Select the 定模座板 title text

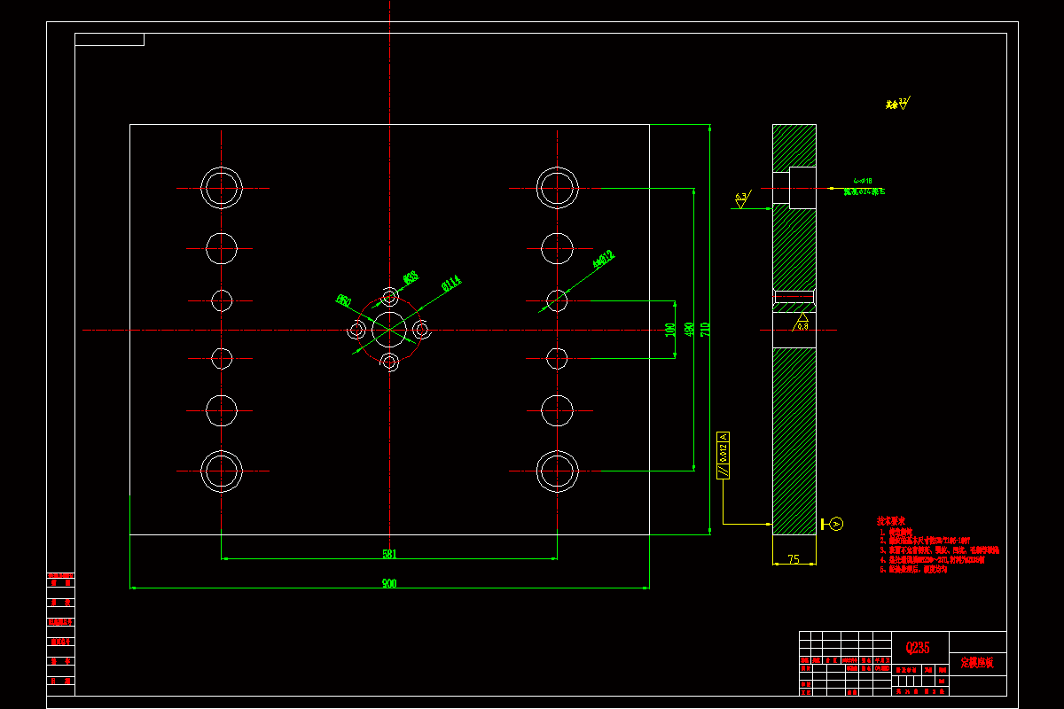[x=977, y=662]
